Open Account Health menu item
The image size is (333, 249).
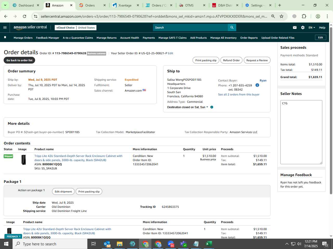click(x=130, y=38)
